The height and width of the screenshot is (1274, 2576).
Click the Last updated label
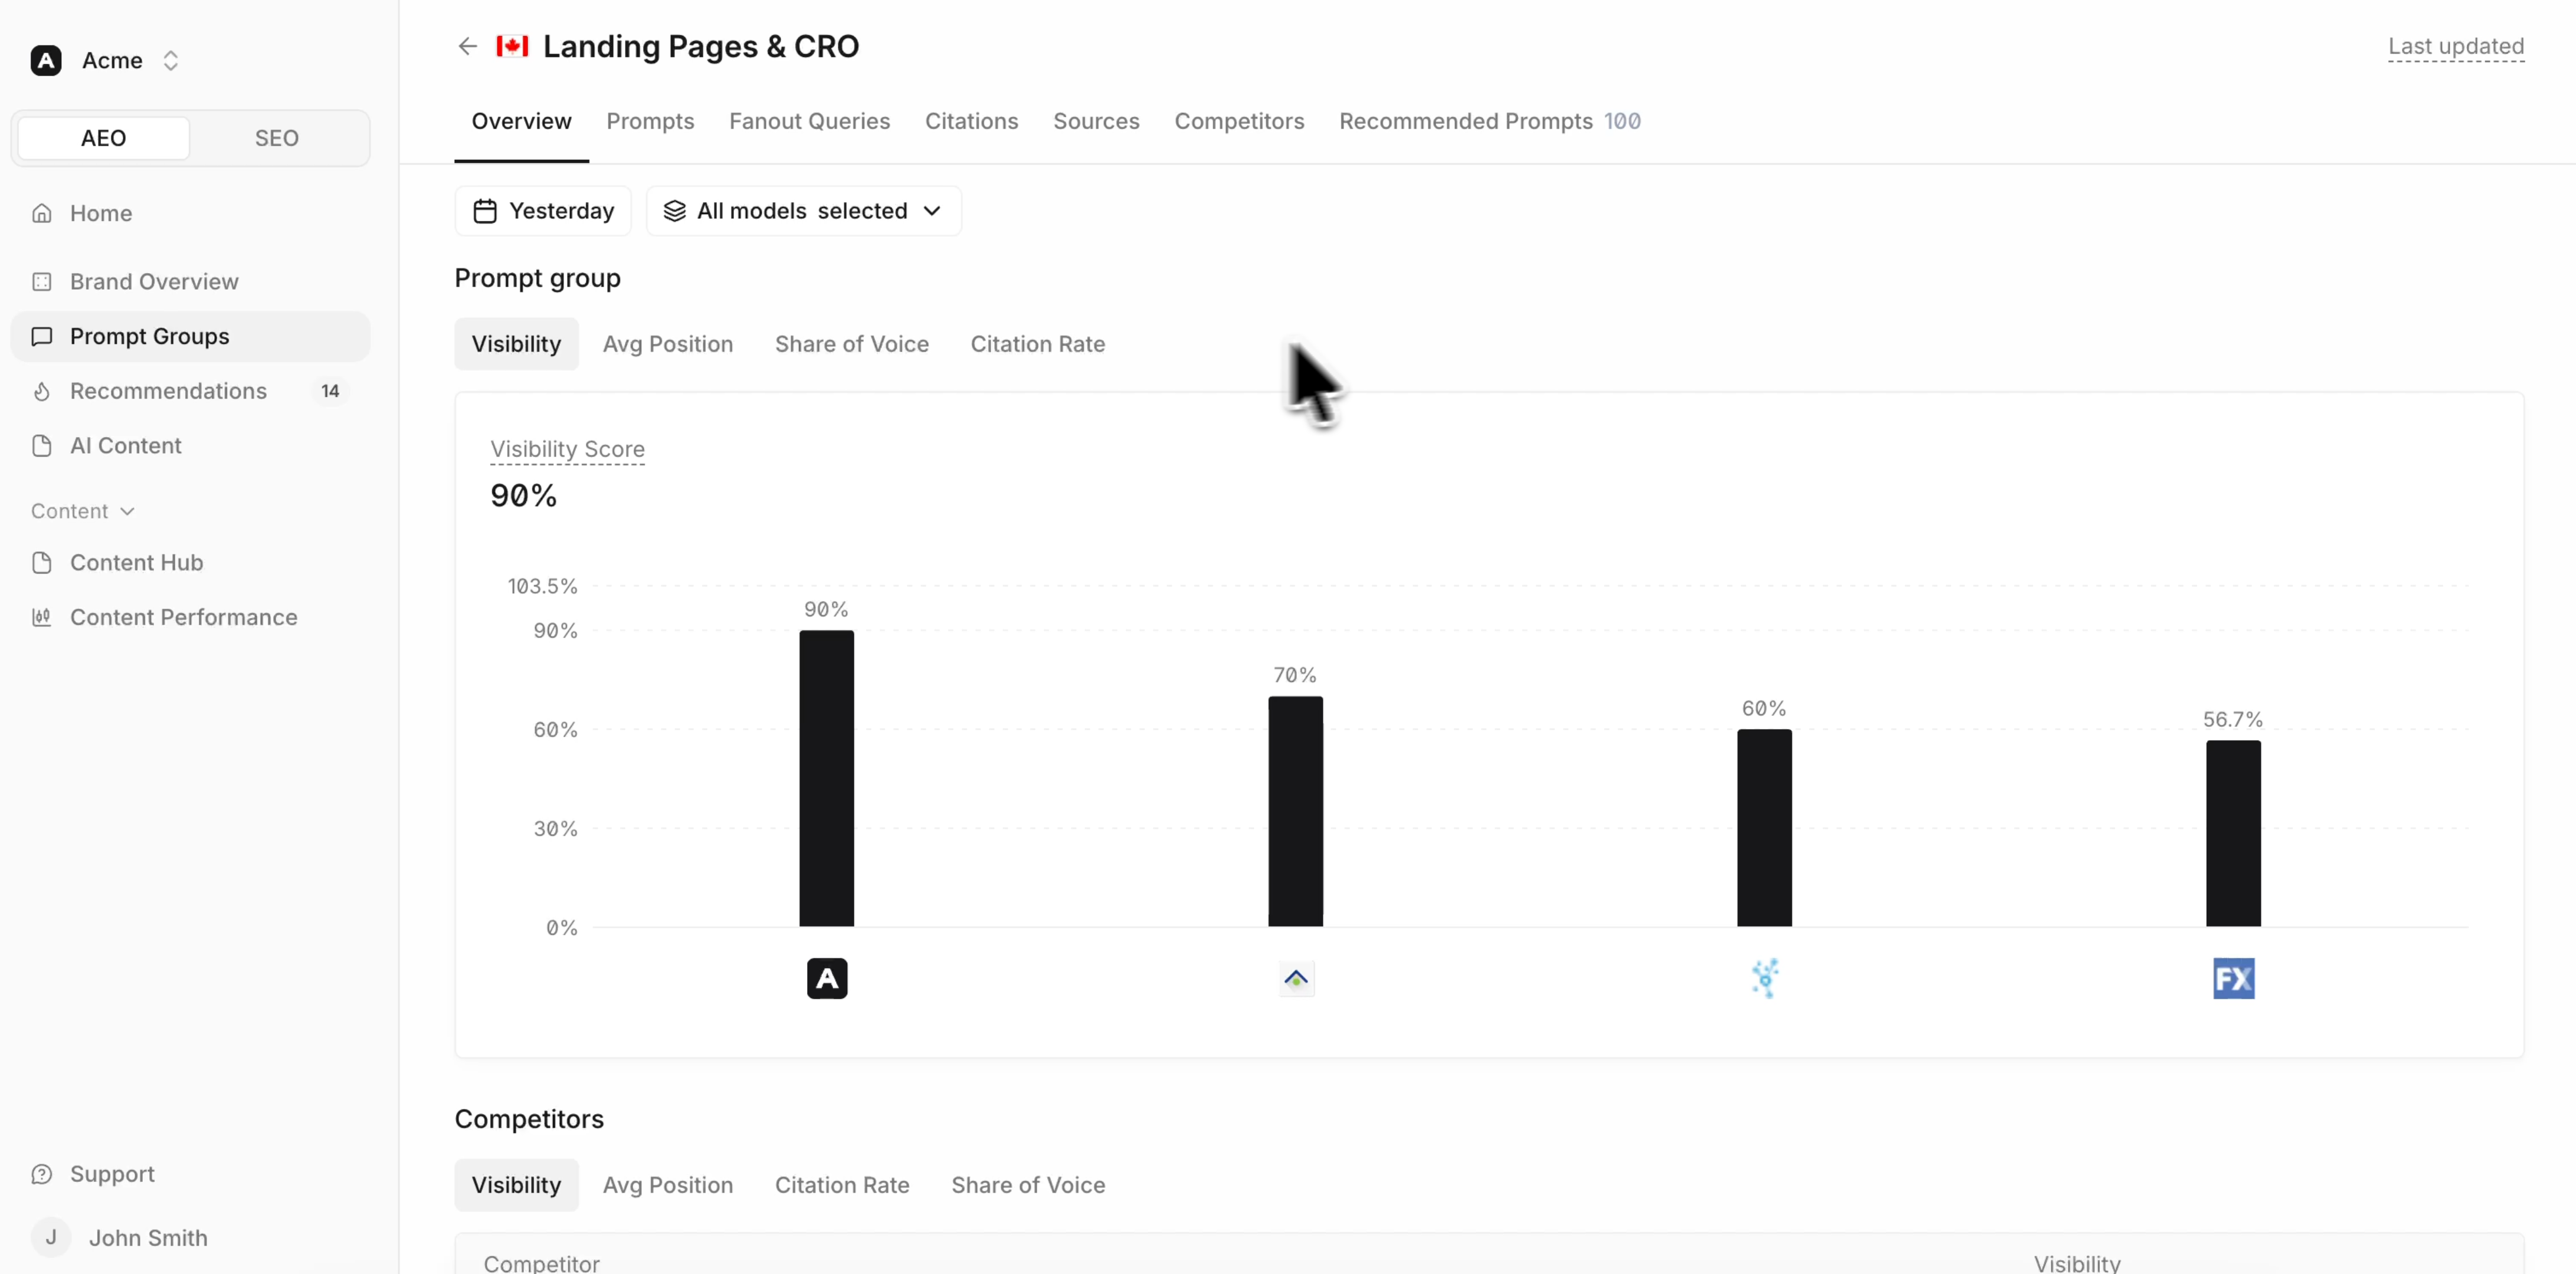(2456, 46)
